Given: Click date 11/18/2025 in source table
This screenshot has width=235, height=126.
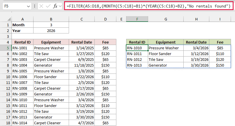Looking at the screenshot, I should 82,65.
